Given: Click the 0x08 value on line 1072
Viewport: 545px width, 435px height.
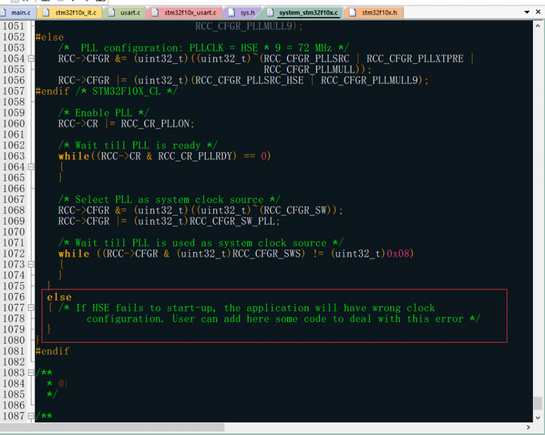Looking at the screenshot, I should (398, 254).
